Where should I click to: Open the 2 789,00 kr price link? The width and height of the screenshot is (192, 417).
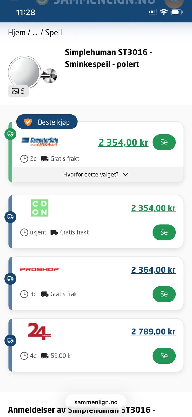pyautogui.click(x=153, y=332)
